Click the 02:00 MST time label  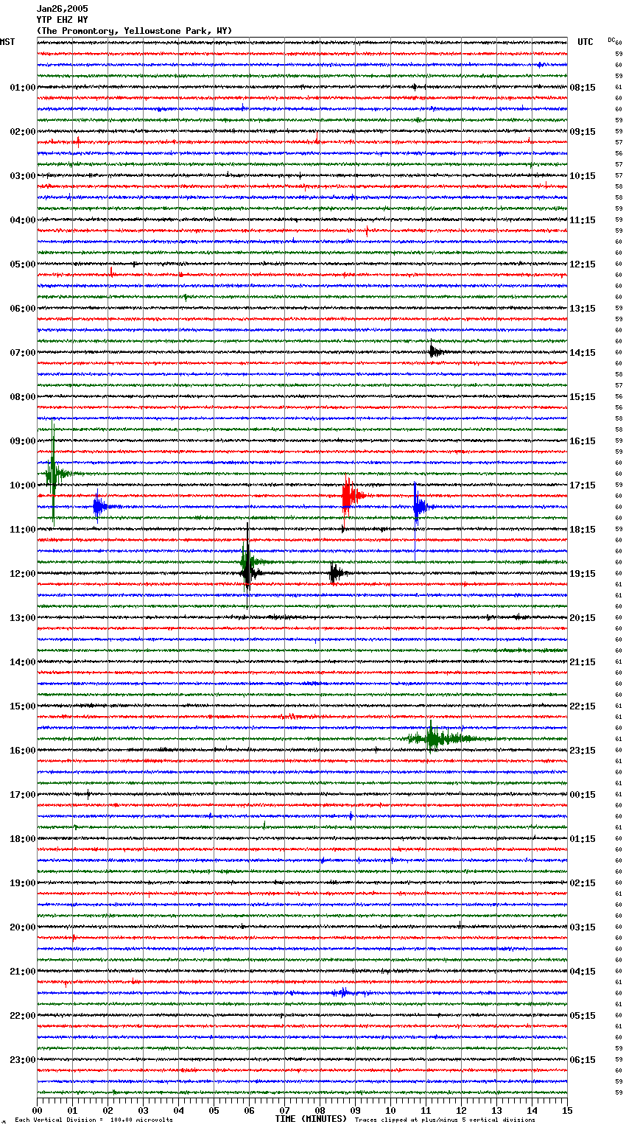[x=23, y=132]
